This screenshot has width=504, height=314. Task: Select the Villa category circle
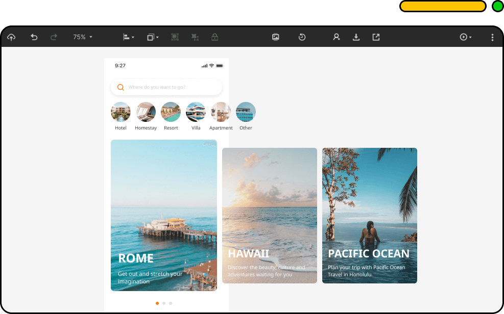pyautogui.click(x=196, y=112)
